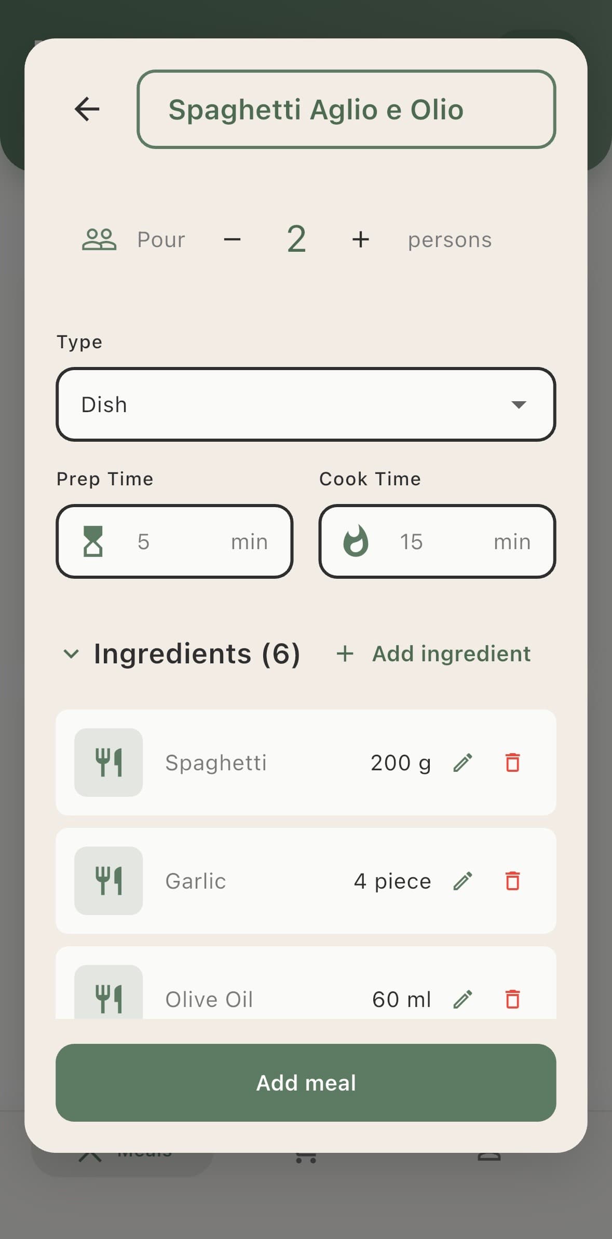
Task: Click the fork icon next to Garlic
Action: click(x=108, y=881)
